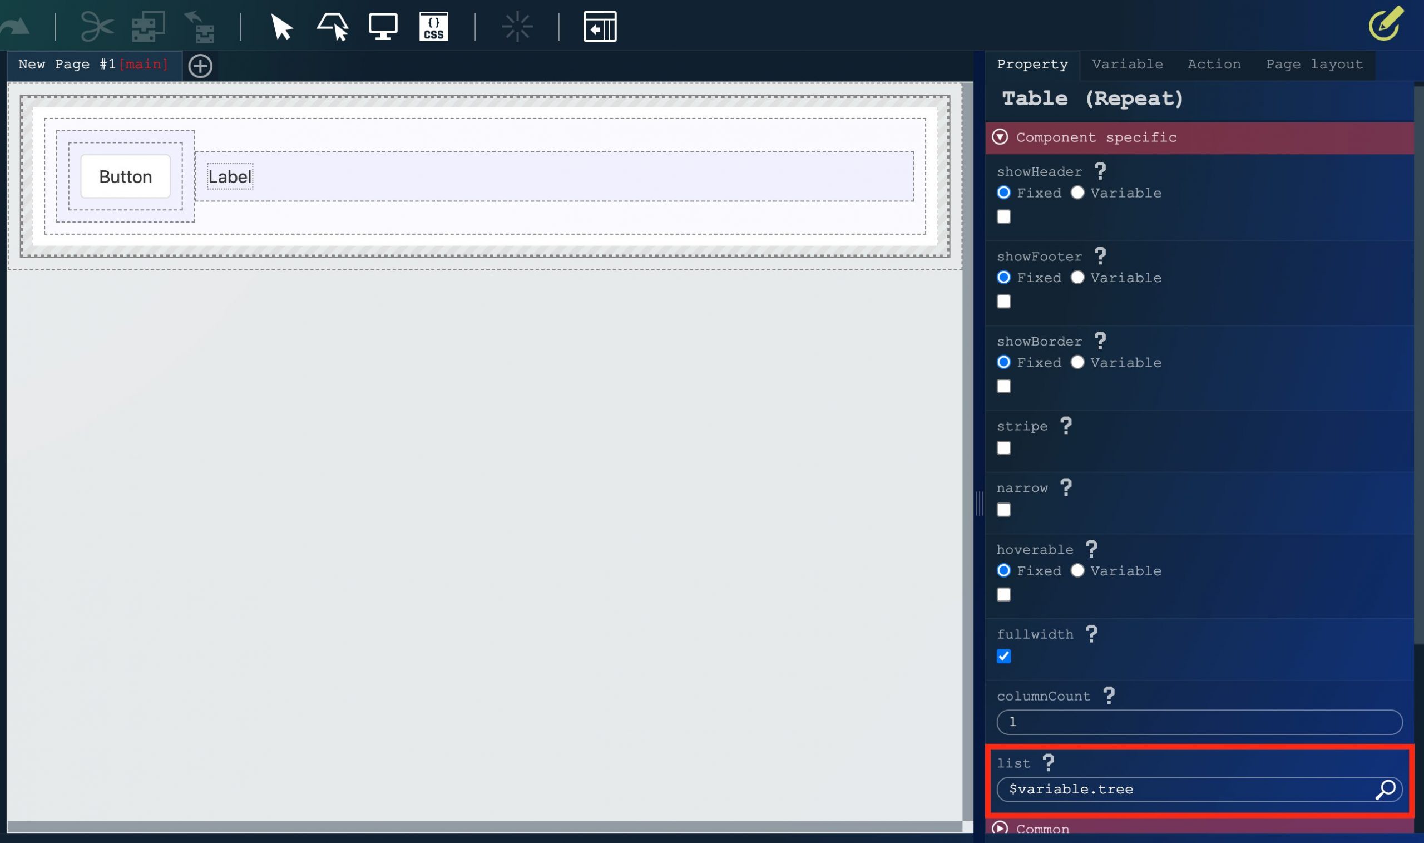
Task: Select Variable radio for showFooter
Action: [x=1077, y=277]
